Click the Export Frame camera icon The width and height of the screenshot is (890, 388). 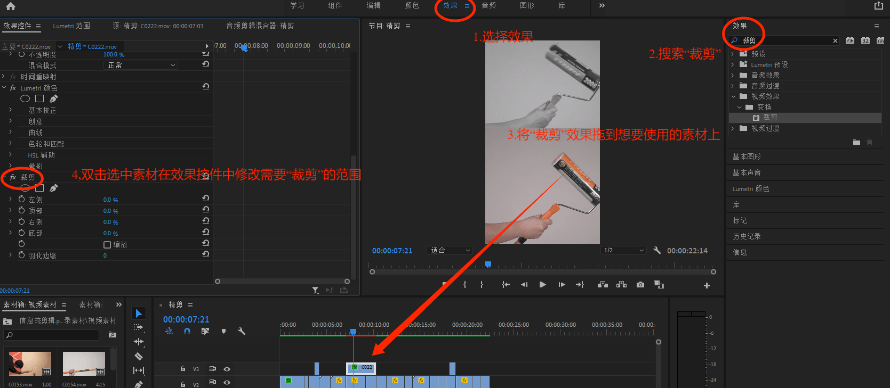tap(640, 285)
